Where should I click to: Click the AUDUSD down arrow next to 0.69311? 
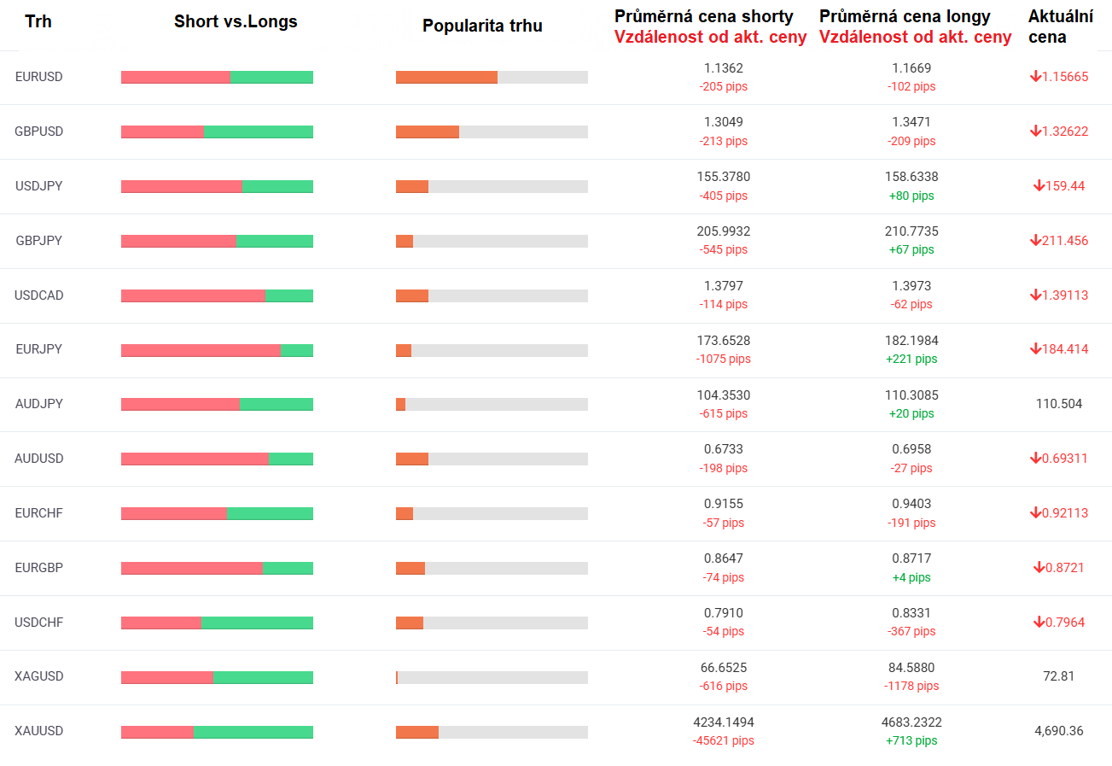1035,459
